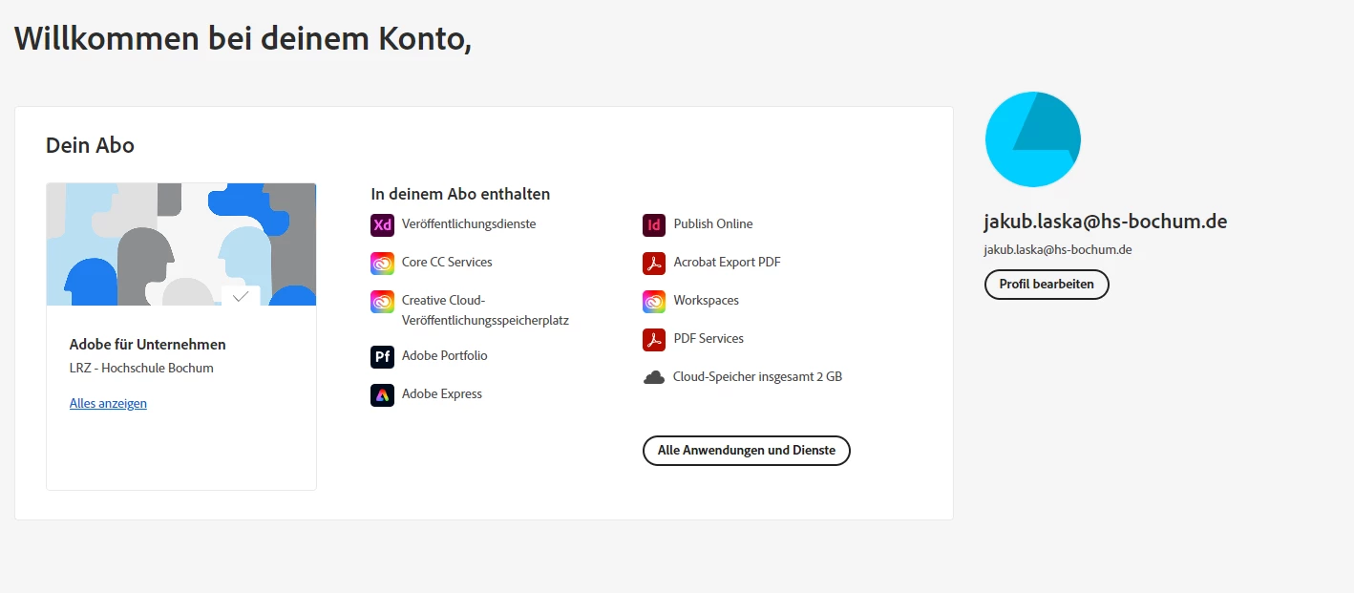The image size is (1354, 593).
Task: Click the Veröffentlichungsdienste text
Action: coord(469,224)
